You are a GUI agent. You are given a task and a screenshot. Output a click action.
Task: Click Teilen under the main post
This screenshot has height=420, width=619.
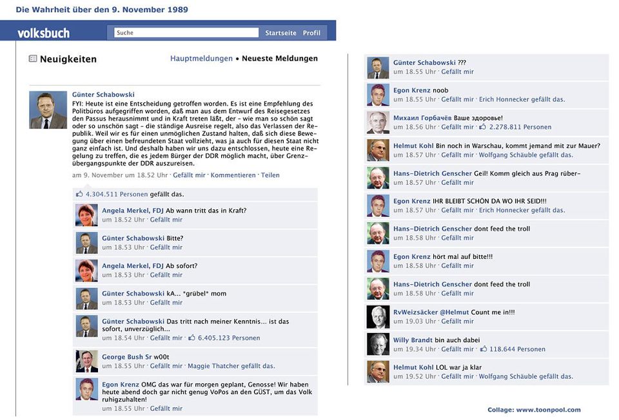[x=270, y=175]
